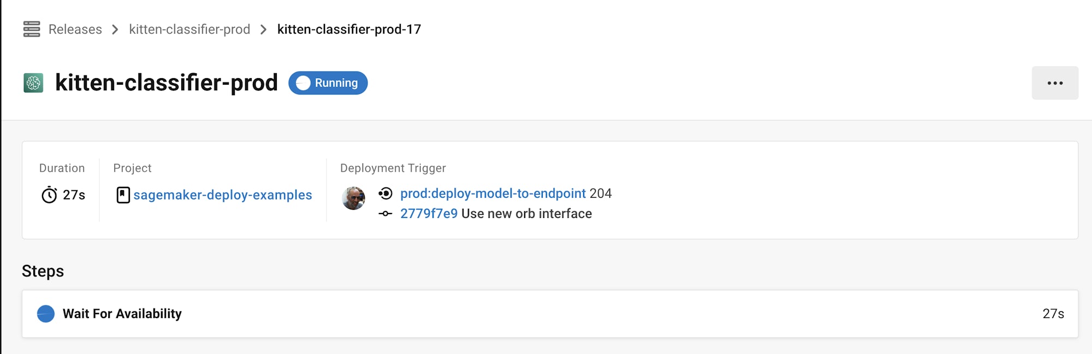
Task: Click the Running status badge
Action: [328, 83]
